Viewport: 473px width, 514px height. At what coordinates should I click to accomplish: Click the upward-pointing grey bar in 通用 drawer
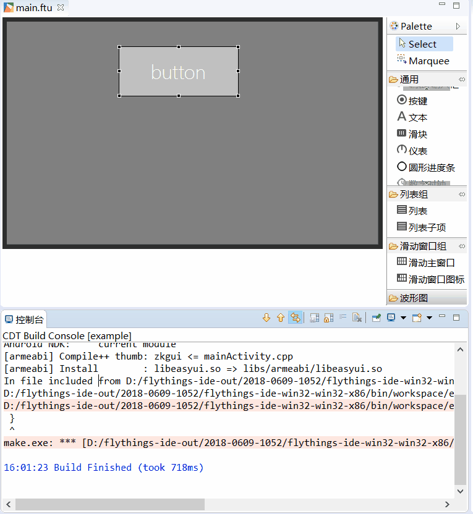coord(427,87)
